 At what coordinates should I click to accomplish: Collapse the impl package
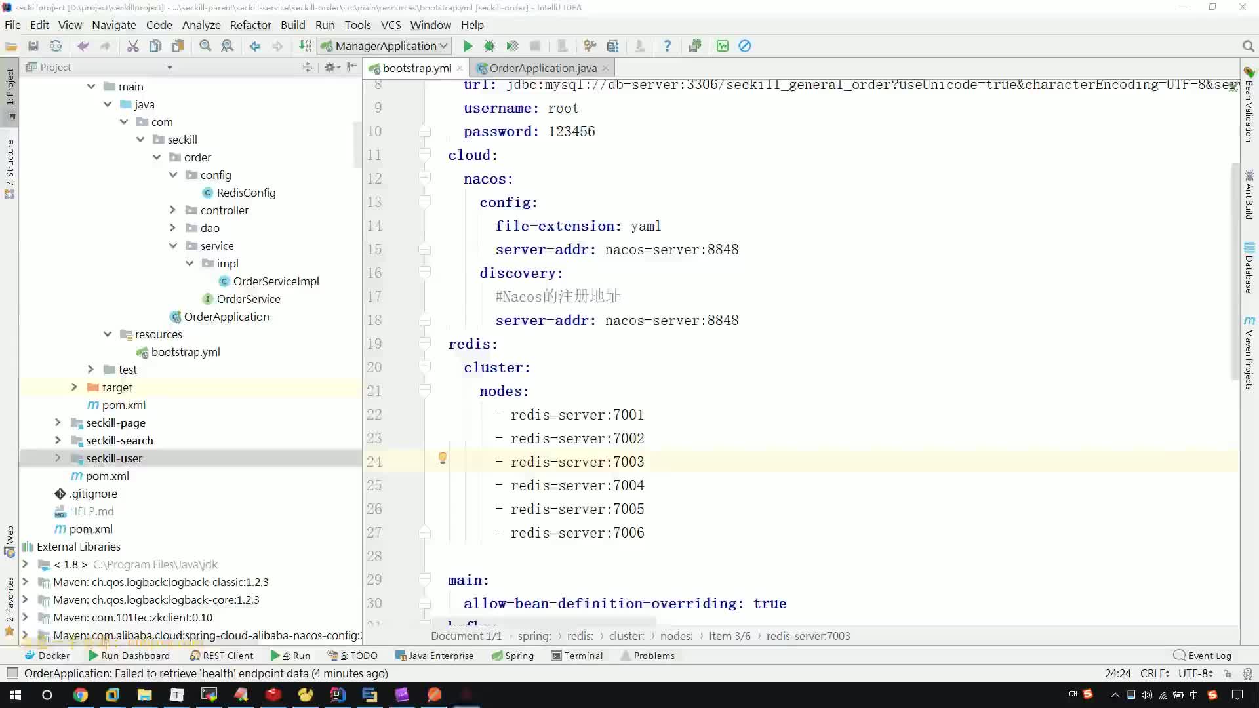coord(190,263)
